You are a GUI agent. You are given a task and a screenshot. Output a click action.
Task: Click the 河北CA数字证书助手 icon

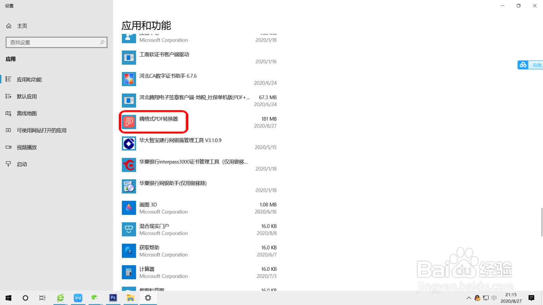coord(129,79)
